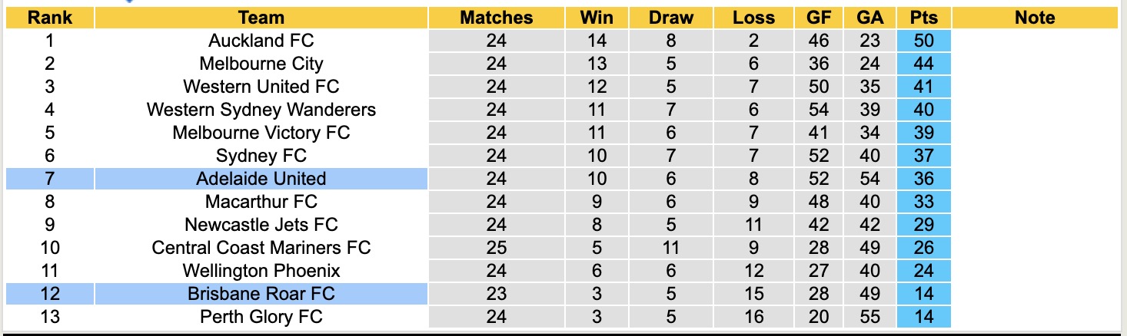Image resolution: width=1127 pixels, height=336 pixels.
Task: Click the Team column header
Action: click(261, 18)
